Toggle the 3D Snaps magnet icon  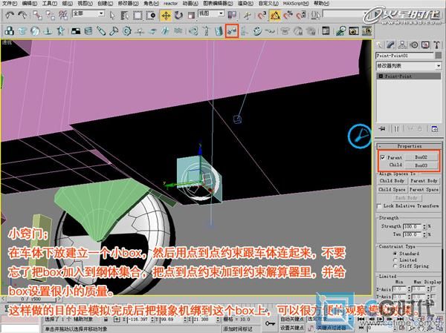(x=262, y=16)
